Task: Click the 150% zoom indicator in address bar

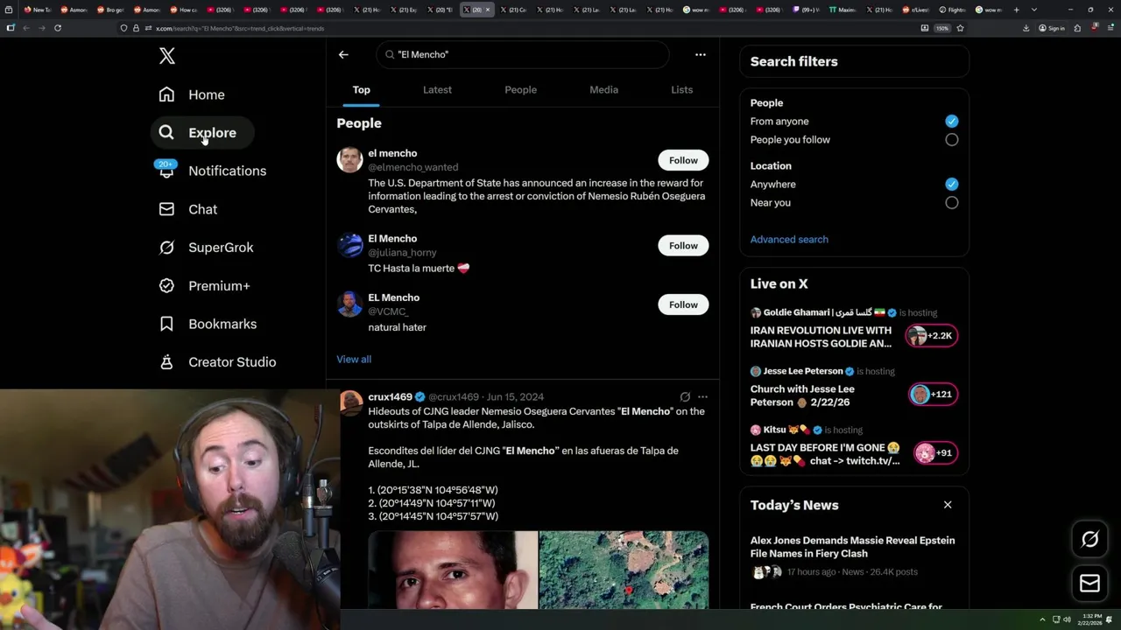Action: point(941,28)
